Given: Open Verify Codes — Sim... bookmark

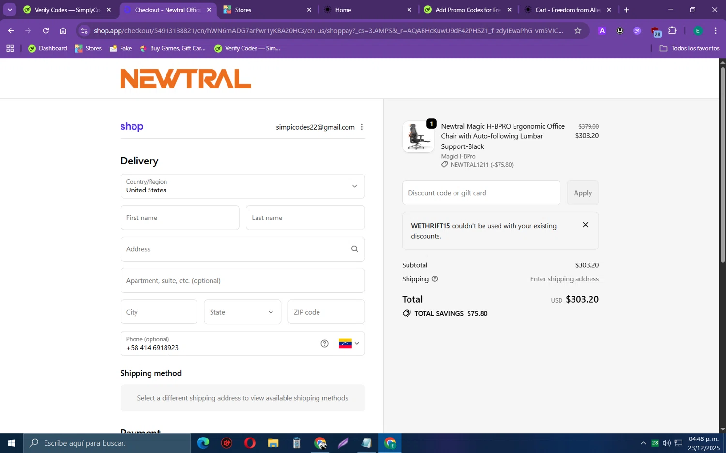Looking at the screenshot, I should pos(247,48).
